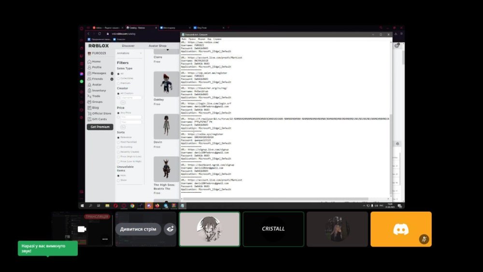Select the All Creators radio button
Screen dimensions: 483x272
click(x=118, y=93)
